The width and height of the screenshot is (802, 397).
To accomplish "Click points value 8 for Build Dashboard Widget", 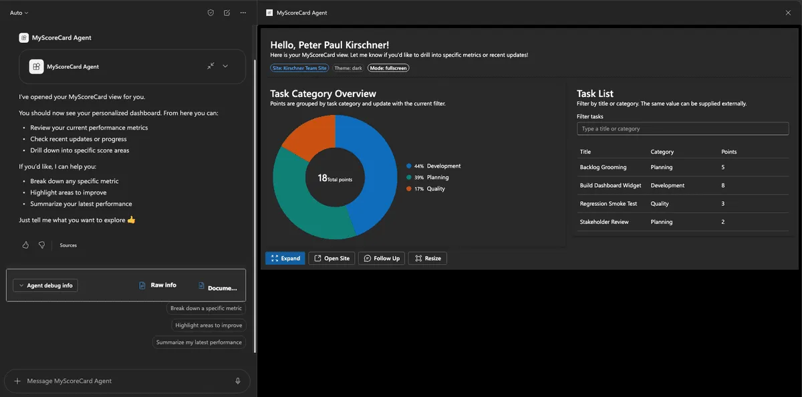I will pyautogui.click(x=723, y=185).
